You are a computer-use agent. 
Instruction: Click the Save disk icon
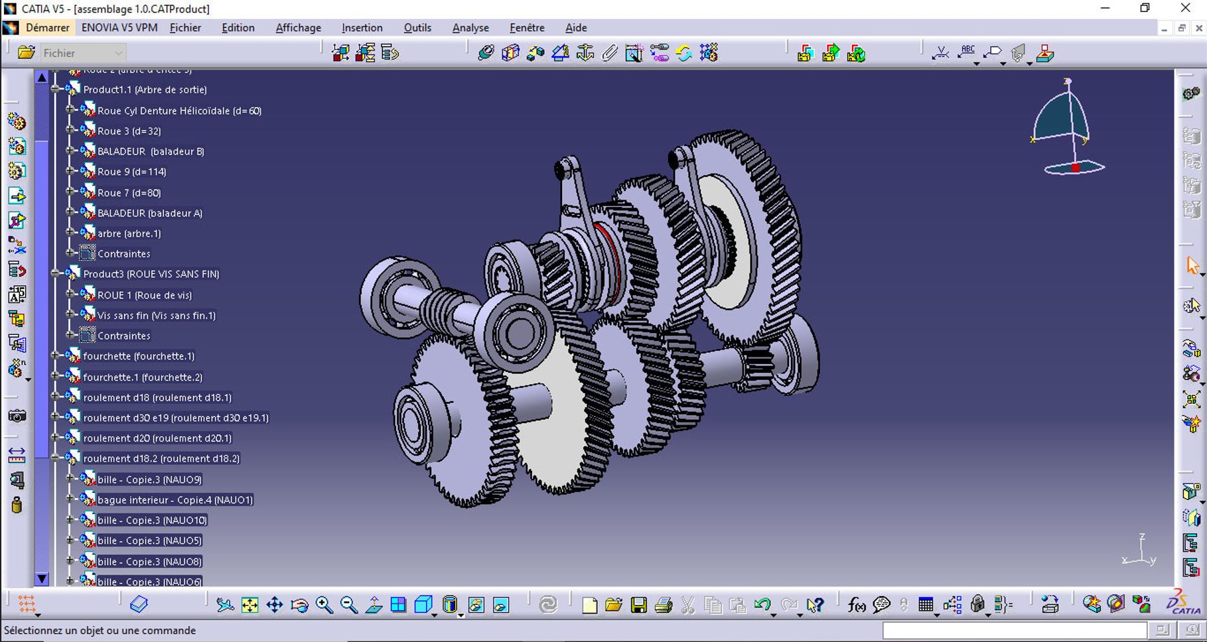click(638, 605)
